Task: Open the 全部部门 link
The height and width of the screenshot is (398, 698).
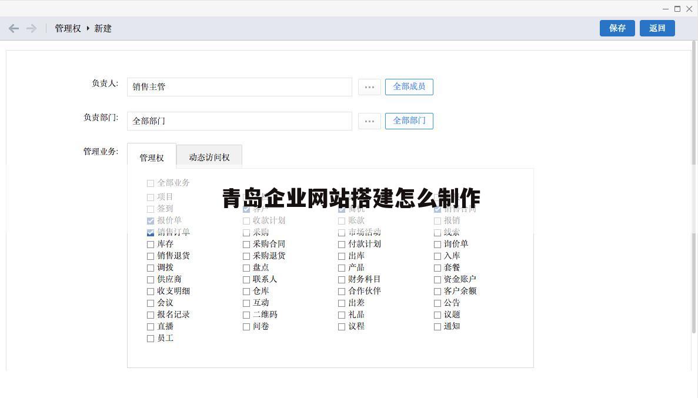Action: (x=409, y=121)
